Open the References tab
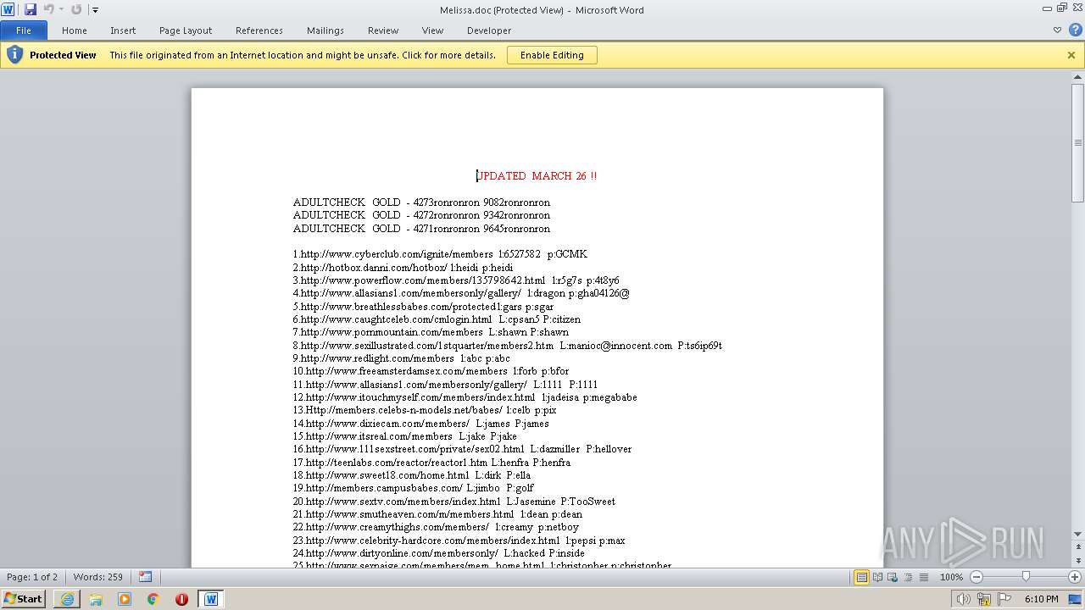This screenshot has height=610, width=1085. click(259, 30)
